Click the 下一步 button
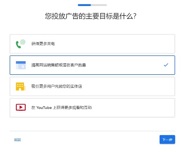Screen dimensions: 185x152 pyautogui.click(x=167, y=139)
